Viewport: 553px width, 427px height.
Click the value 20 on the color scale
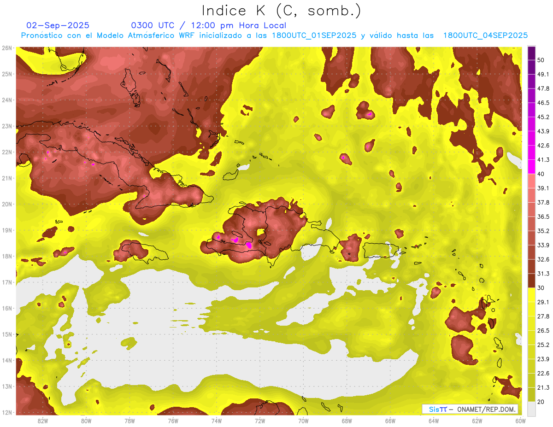[x=541, y=402]
